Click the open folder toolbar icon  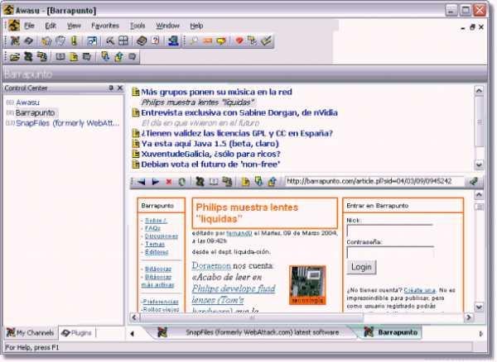click(x=15, y=57)
